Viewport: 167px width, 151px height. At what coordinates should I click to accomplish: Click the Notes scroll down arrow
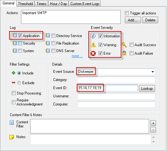(x=153, y=142)
